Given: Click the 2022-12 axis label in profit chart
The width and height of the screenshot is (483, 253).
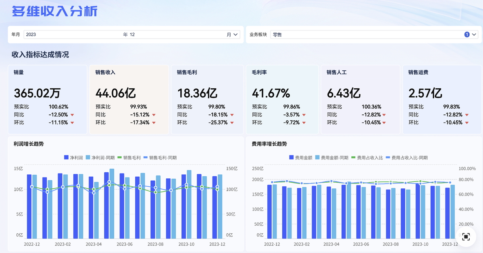Looking at the screenshot, I should click(x=32, y=244).
